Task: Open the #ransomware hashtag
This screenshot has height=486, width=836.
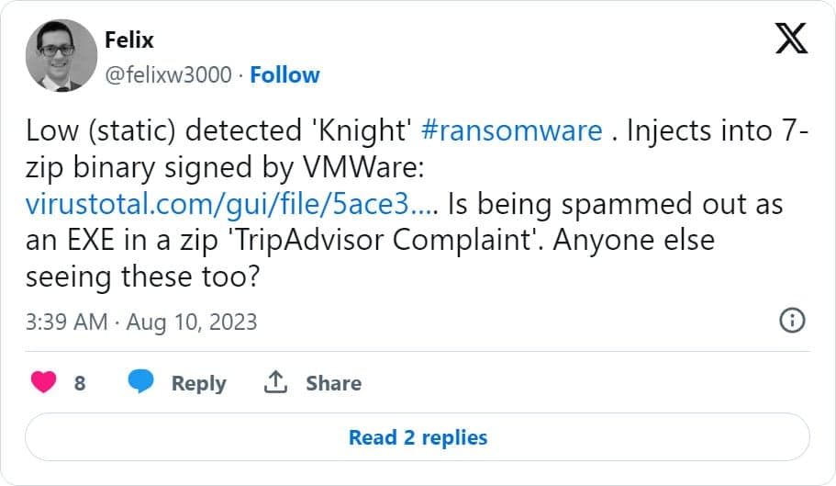Action: coord(511,130)
